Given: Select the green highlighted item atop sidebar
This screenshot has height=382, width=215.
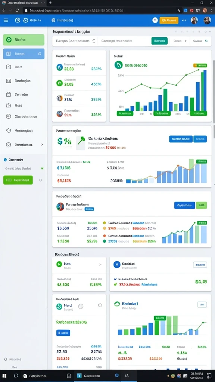Looking at the screenshot, I should [x=24, y=40].
